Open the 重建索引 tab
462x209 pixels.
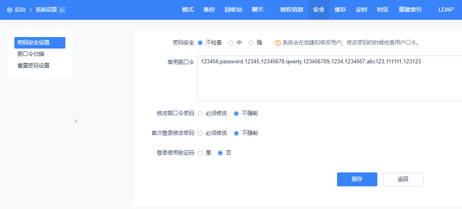(x=410, y=10)
